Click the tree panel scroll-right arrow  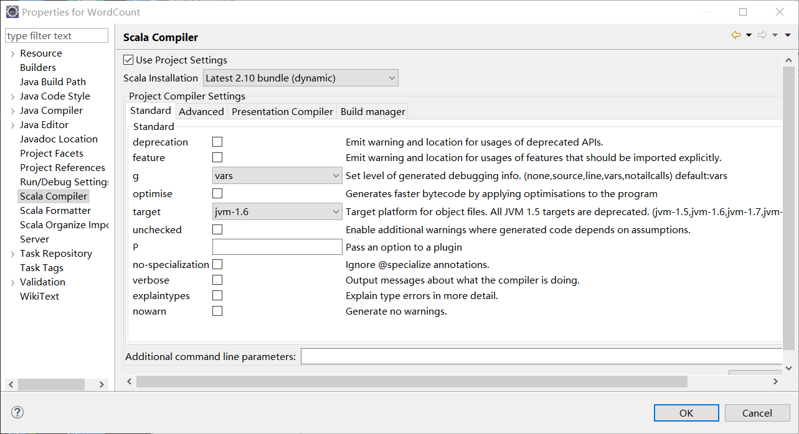click(x=102, y=385)
